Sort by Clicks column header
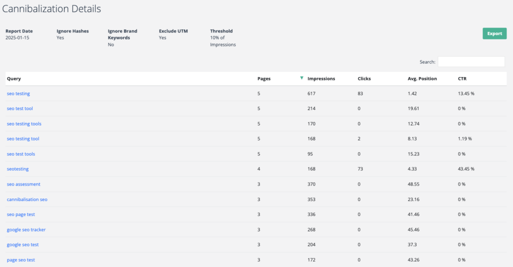 [x=364, y=78]
